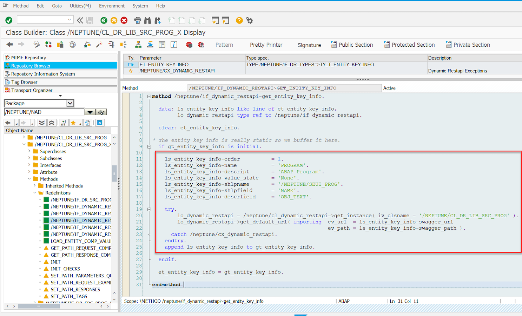Click the Customize Local Layout gear icon
Viewport: 522px width, 316px height.
pos(250,20)
